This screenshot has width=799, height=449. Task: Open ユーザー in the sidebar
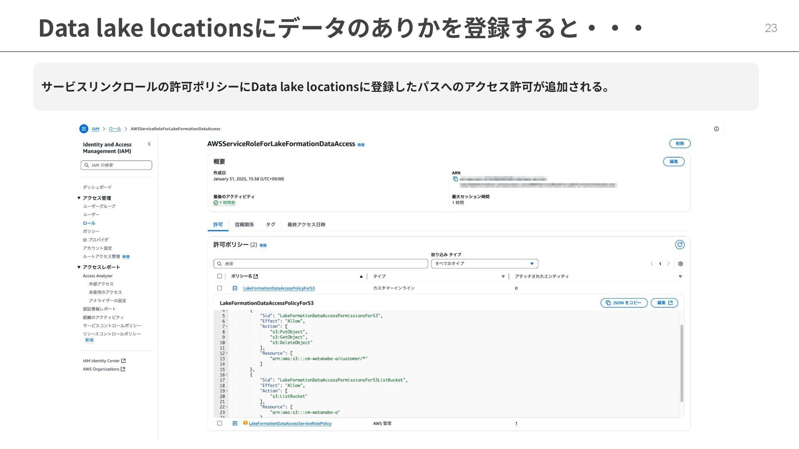click(91, 215)
